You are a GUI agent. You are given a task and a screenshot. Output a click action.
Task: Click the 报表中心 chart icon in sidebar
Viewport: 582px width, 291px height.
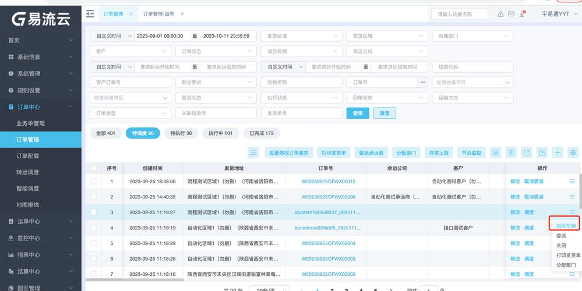click(10, 255)
